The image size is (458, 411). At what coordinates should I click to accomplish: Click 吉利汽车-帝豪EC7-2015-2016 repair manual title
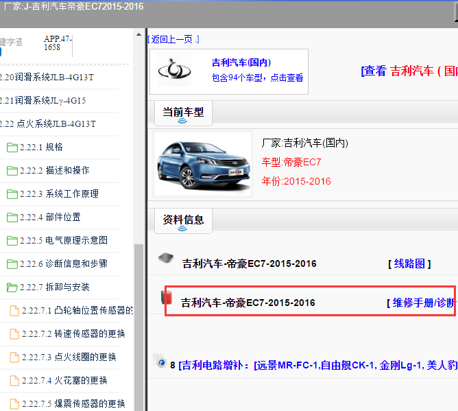[248, 303]
